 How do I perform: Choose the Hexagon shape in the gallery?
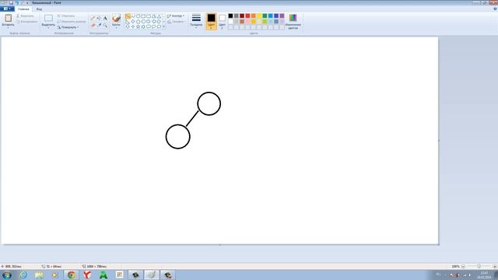[143, 22]
